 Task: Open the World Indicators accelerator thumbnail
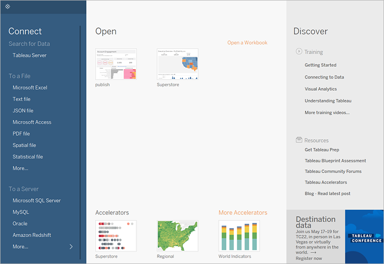pyautogui.click(x=239, y=236)
